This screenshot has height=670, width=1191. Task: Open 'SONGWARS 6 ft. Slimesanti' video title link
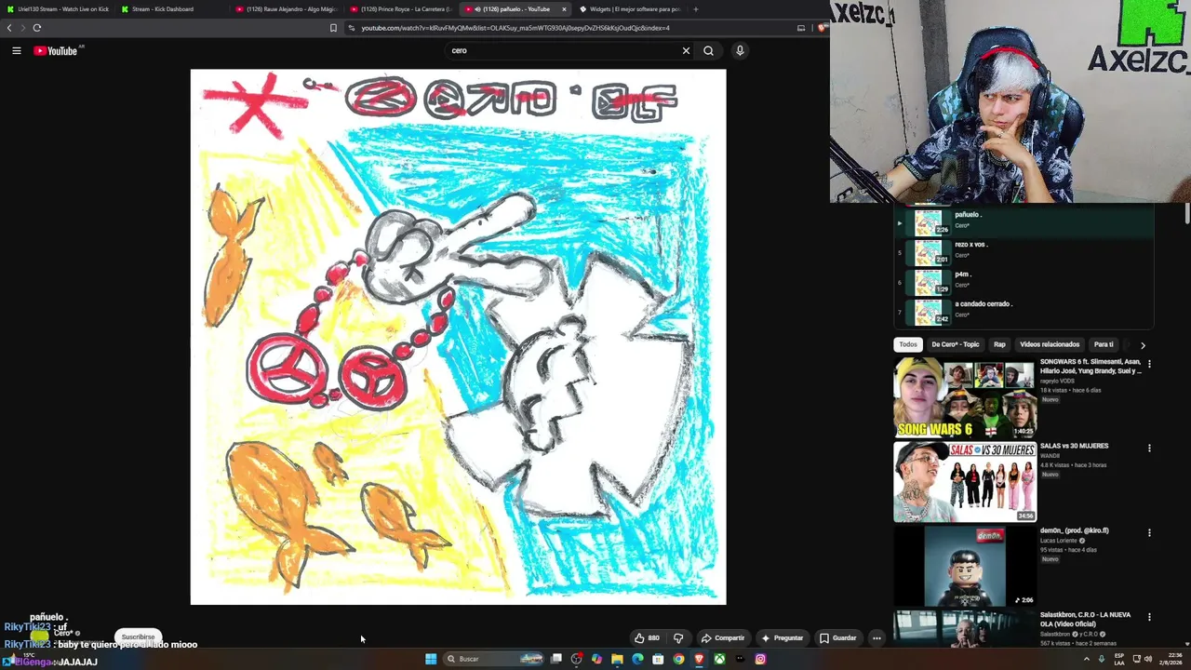[1091, 366]
